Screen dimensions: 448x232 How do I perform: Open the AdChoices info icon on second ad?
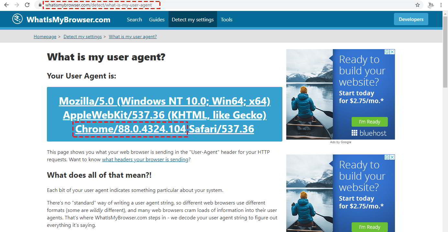pyautogui.click(x=387, y=157)
